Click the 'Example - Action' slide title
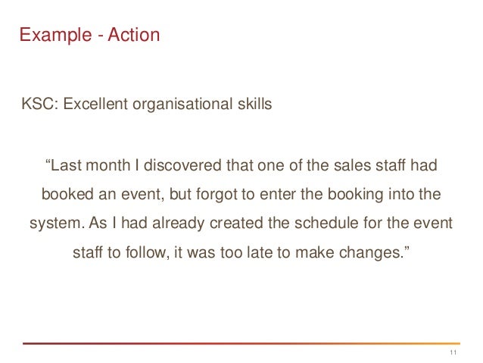Viewport: 483px width, 363px height. (x=89, y=35)
